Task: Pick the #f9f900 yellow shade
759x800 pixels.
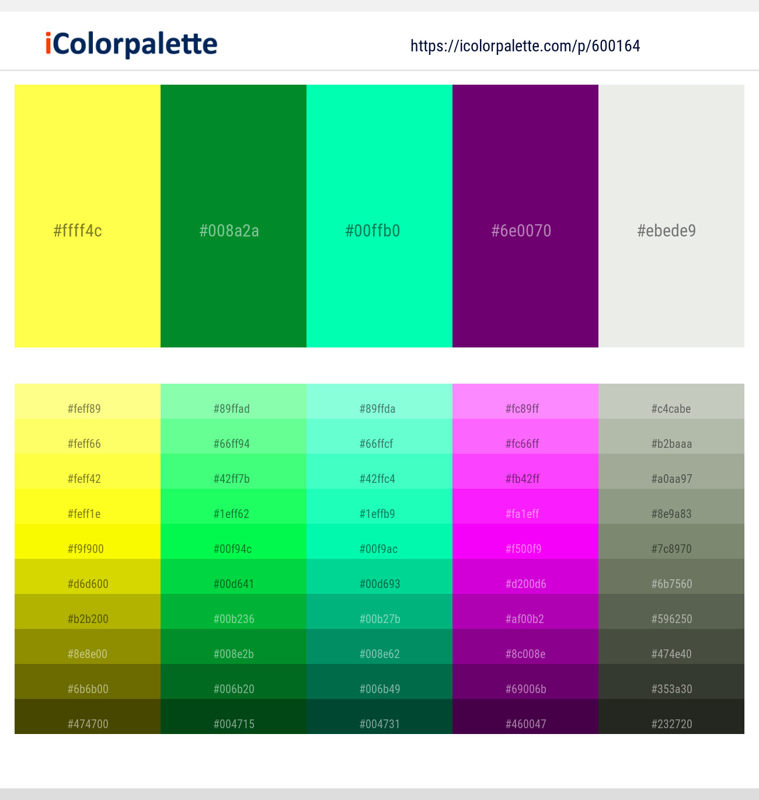Action: coord(88,541)
